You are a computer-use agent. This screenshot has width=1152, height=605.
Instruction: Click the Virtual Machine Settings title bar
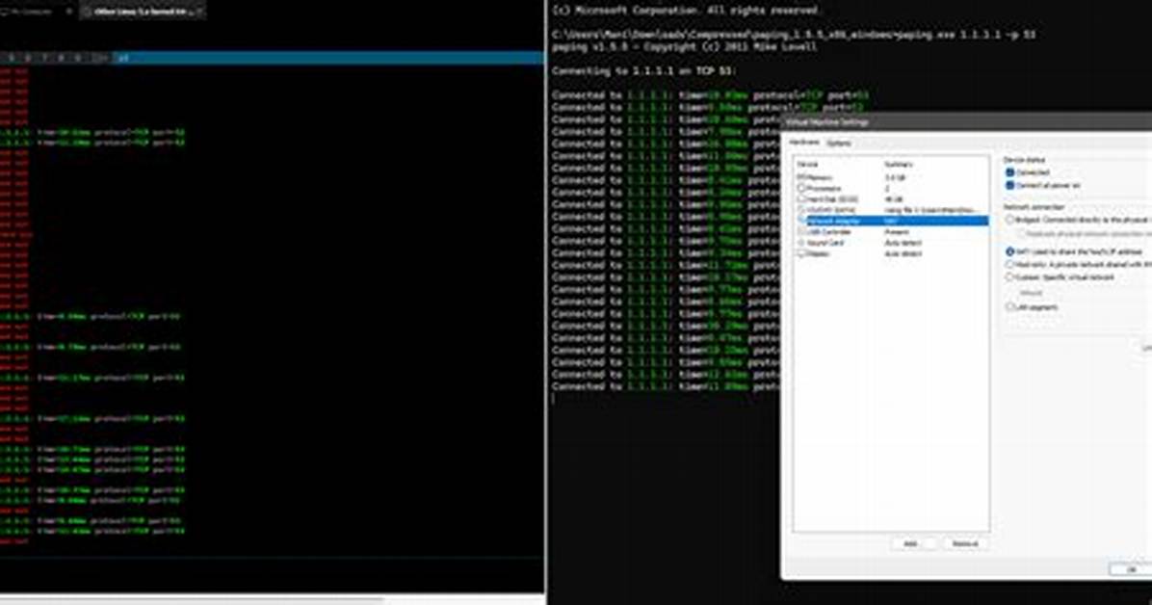[x=966, y=122]
